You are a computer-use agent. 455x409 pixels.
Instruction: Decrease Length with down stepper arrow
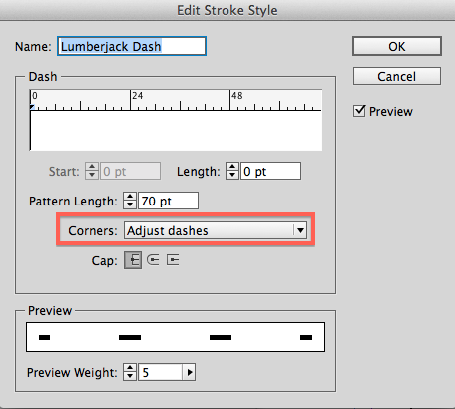tap(232, 175)
